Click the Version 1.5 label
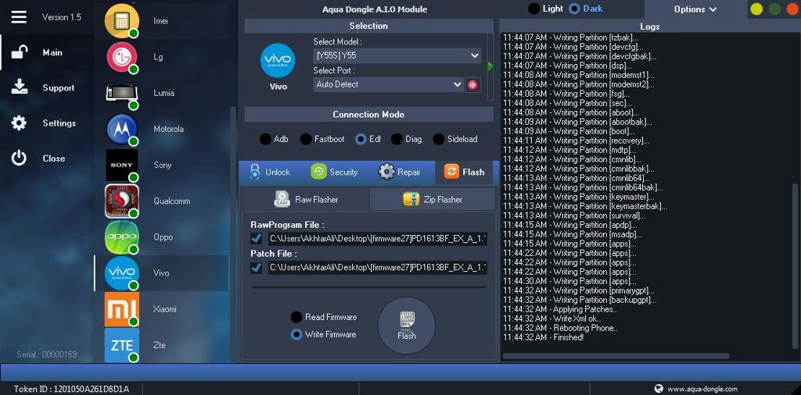The height and width of the screenshot is (395, 801). tap(61, 17)
